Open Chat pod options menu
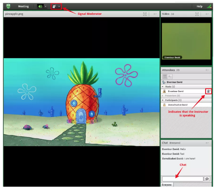This screenshot has height=190, width=216. pyautogui.click(x=207, y=143)
